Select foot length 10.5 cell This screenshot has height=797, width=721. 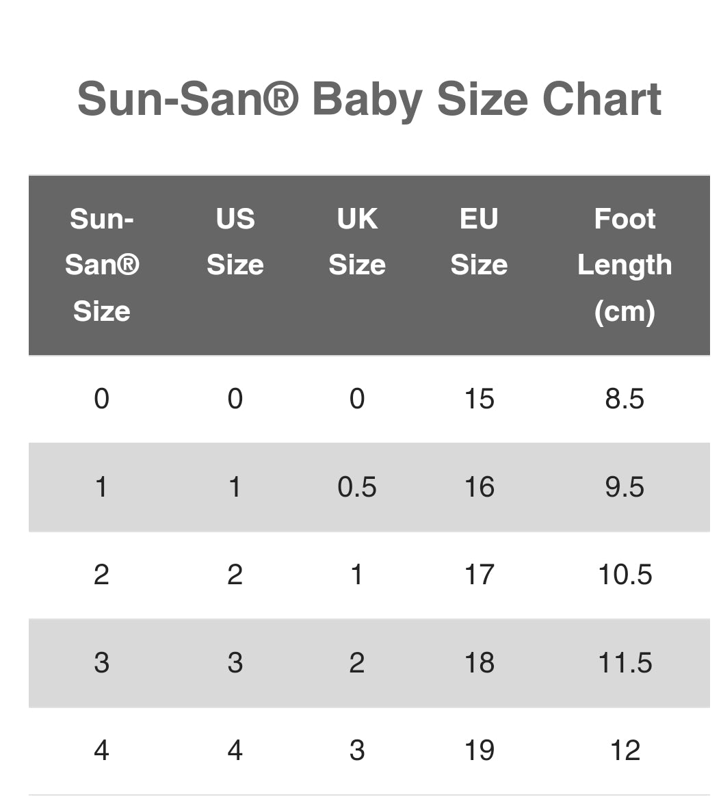(625, 575)
